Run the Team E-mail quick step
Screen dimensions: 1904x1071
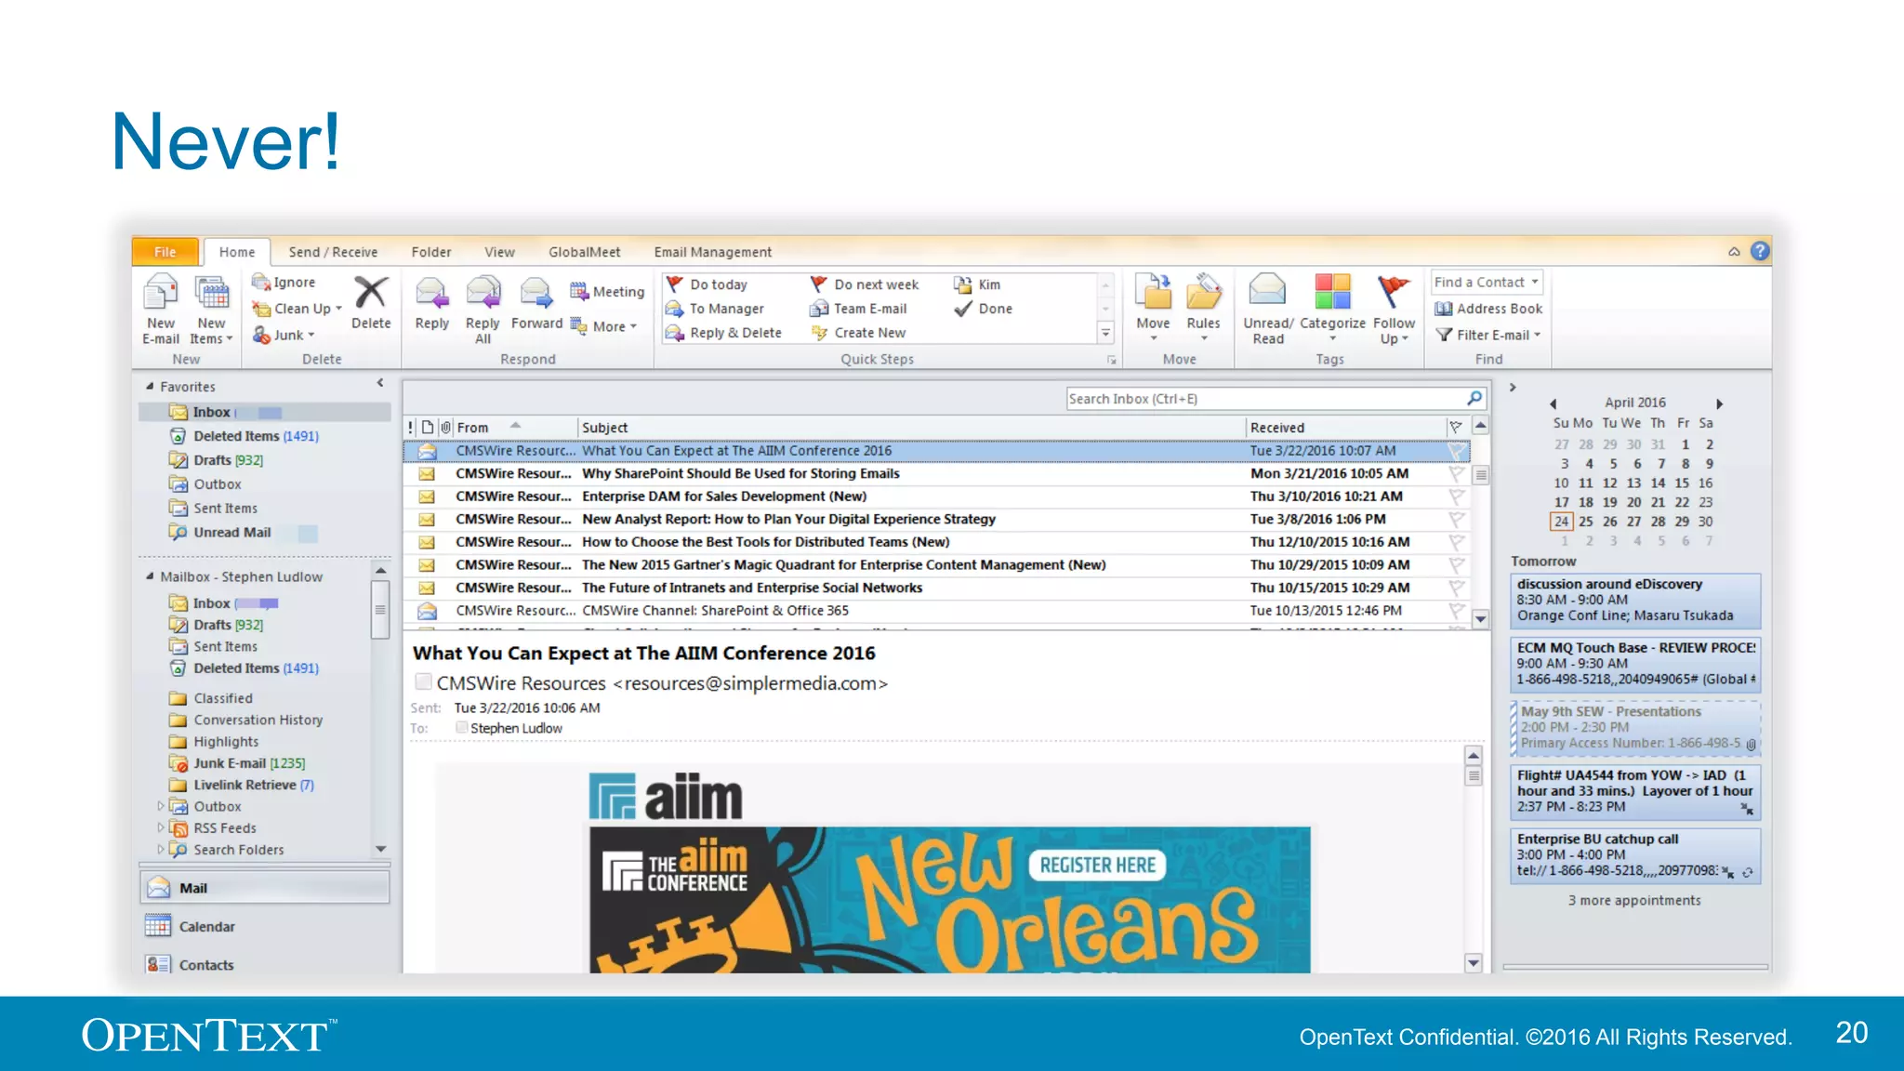[x=858, y=309]
